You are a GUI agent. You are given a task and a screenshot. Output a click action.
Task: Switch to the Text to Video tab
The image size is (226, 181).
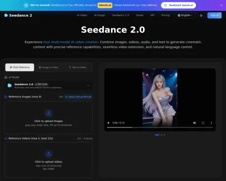click(x=78, y=67)
